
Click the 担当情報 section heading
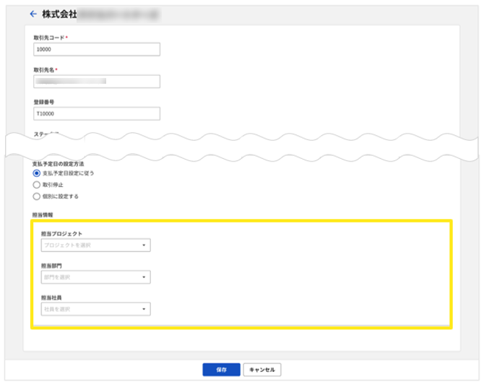point(43,215)
